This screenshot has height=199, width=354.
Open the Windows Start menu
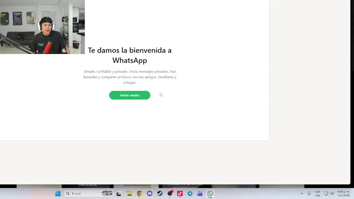point(58,193)
